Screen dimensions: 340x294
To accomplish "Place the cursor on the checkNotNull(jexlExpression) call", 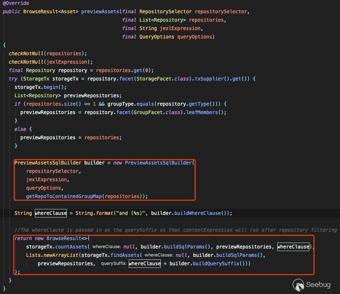I will (50, 62).
